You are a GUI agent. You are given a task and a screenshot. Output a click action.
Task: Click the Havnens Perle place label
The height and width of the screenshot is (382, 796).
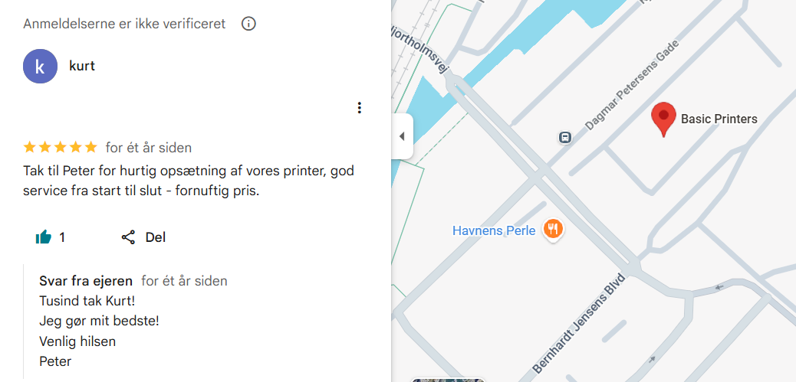click(x=493, y=230)
